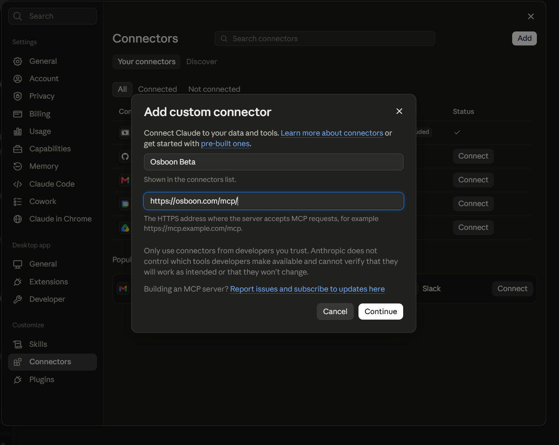Viewport: 559px width, 445px height.
Task: Click the General gear icon under Settings
Action: 17,61
